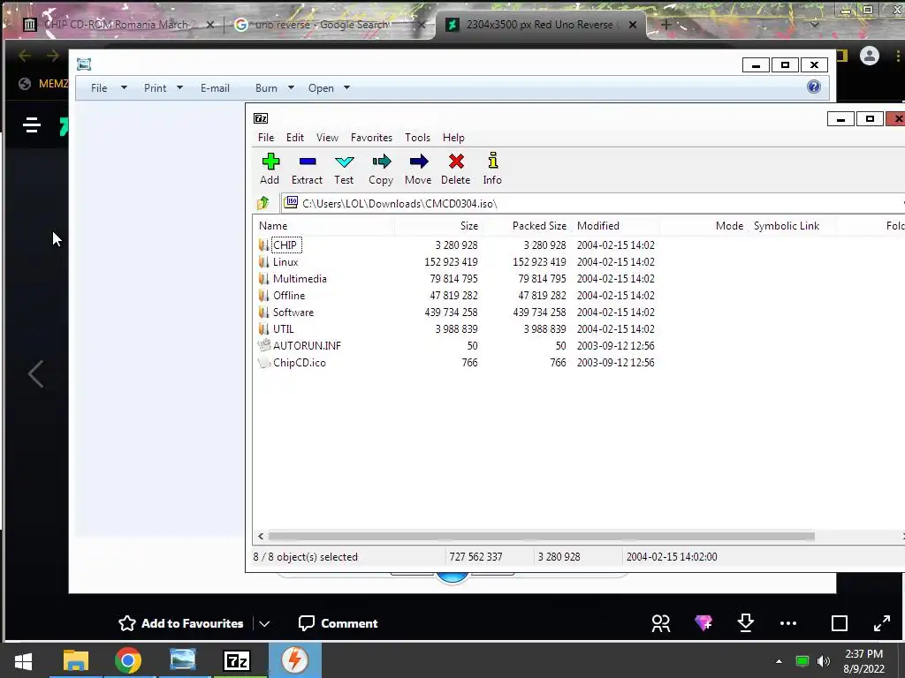Open the premium diamond icon

tap(703, 623)
